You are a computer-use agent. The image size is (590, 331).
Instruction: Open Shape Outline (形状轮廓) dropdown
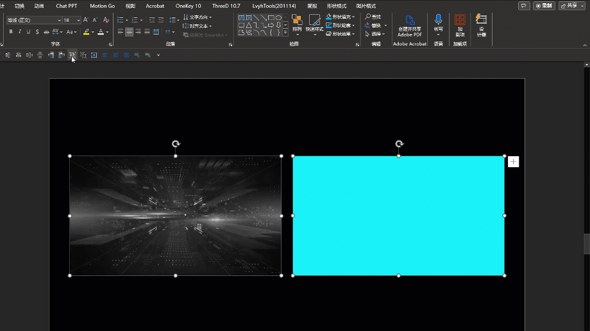(x=340, y=25)
